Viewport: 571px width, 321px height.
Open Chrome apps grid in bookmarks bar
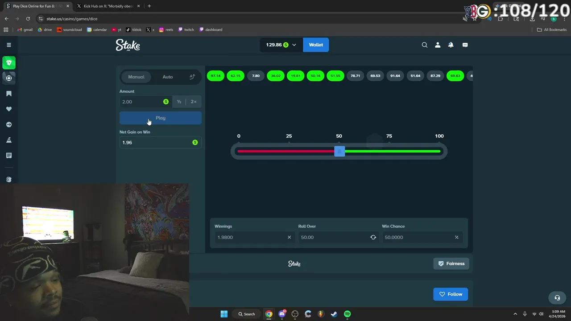[x=6, y=30]
